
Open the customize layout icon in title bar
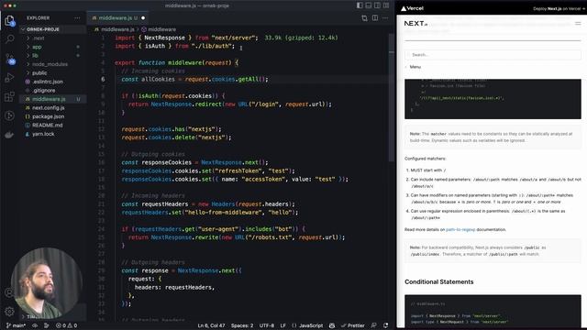[386, 5]
